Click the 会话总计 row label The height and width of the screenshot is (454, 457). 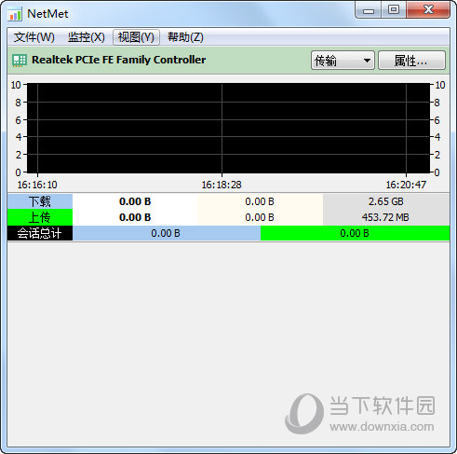pos(40,233)
